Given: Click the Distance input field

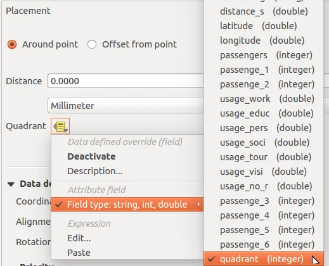Looking at the screenshot, I should pos(126,81).
